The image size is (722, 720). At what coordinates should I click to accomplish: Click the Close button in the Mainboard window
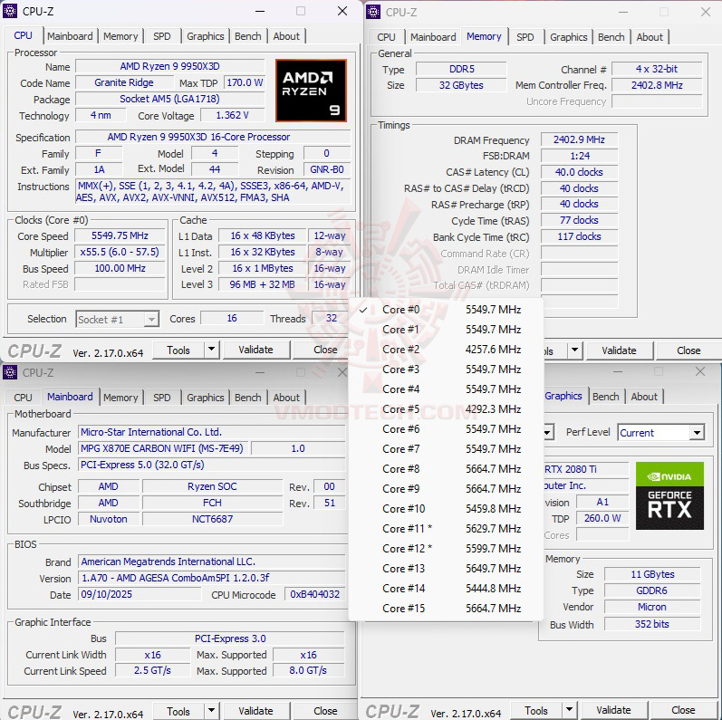click(325, 711)
